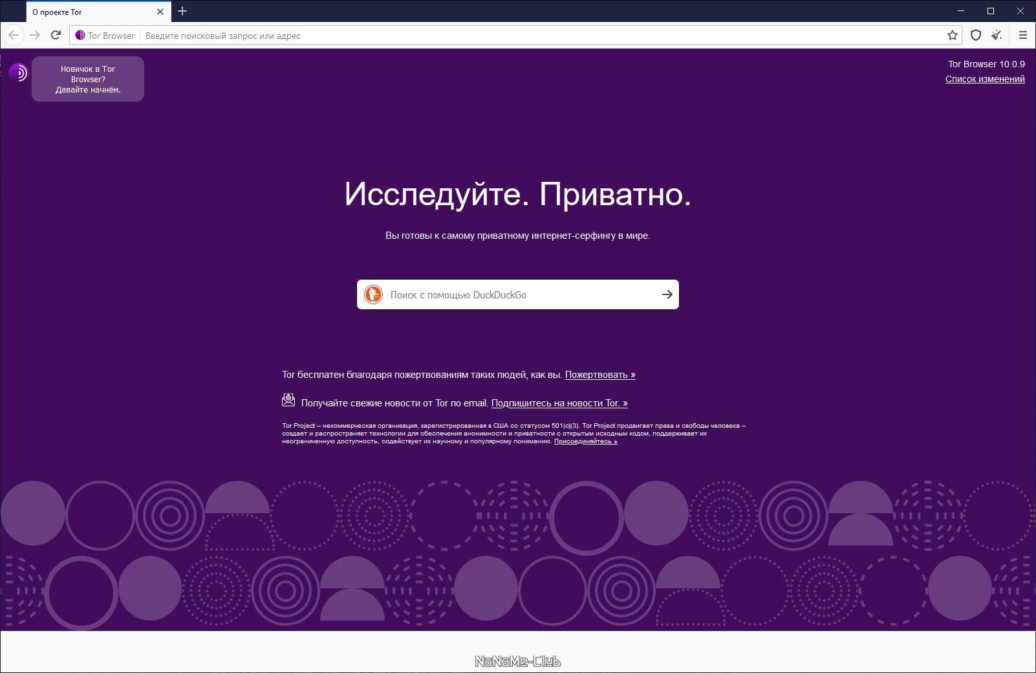Bookmark this page with the star icon
Viewport: 1036px width, 673px height.
point(952,36)
